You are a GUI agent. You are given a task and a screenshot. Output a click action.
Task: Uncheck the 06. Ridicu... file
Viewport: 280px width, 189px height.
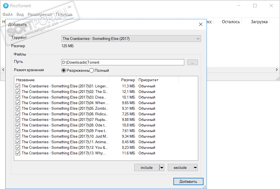[x=18, y=114]
